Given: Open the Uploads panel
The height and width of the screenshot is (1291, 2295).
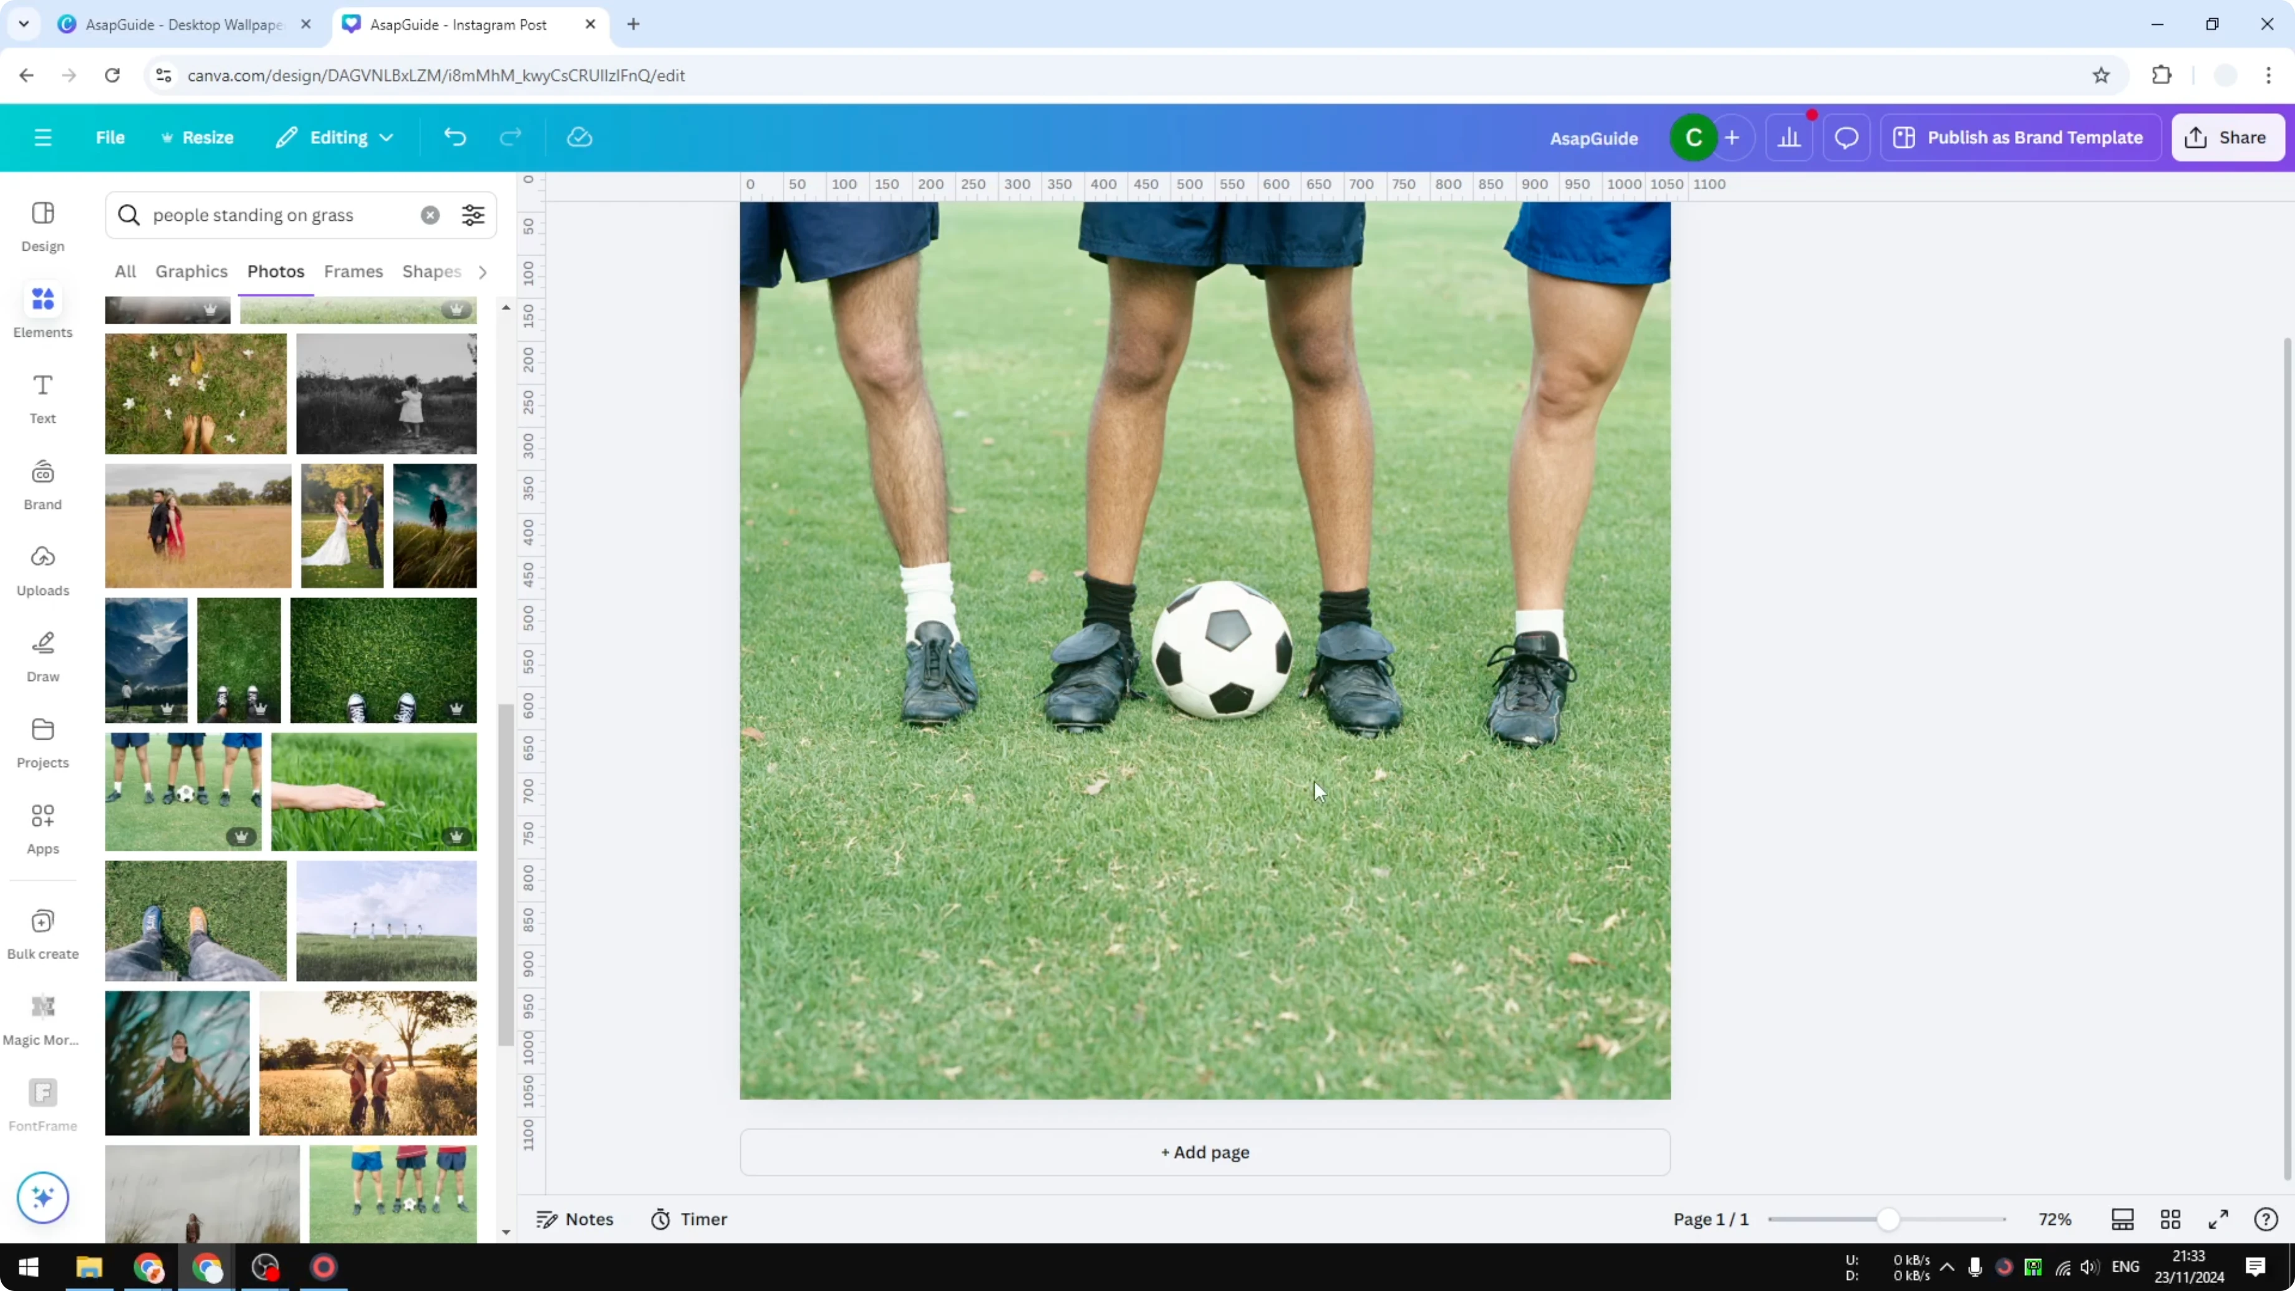Looking at the screenshot, I should click(42, 568).
